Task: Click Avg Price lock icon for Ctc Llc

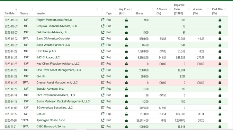Action: pyautogui.click(x=126, y=114)
